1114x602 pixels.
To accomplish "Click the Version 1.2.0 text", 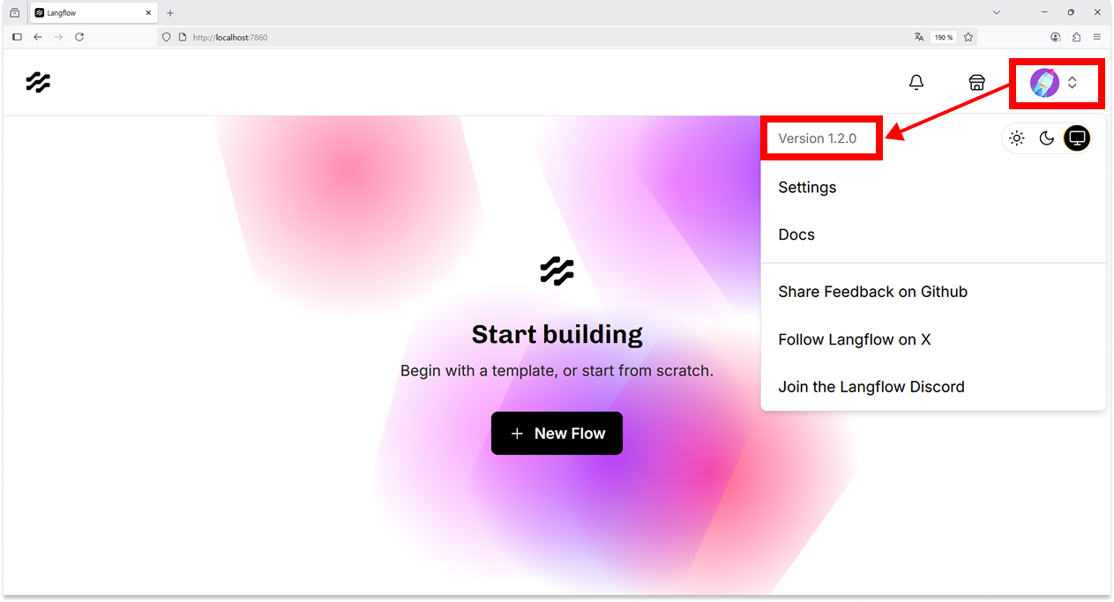I will click(817, 138).
